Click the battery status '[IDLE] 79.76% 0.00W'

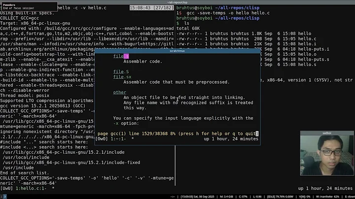280,197
